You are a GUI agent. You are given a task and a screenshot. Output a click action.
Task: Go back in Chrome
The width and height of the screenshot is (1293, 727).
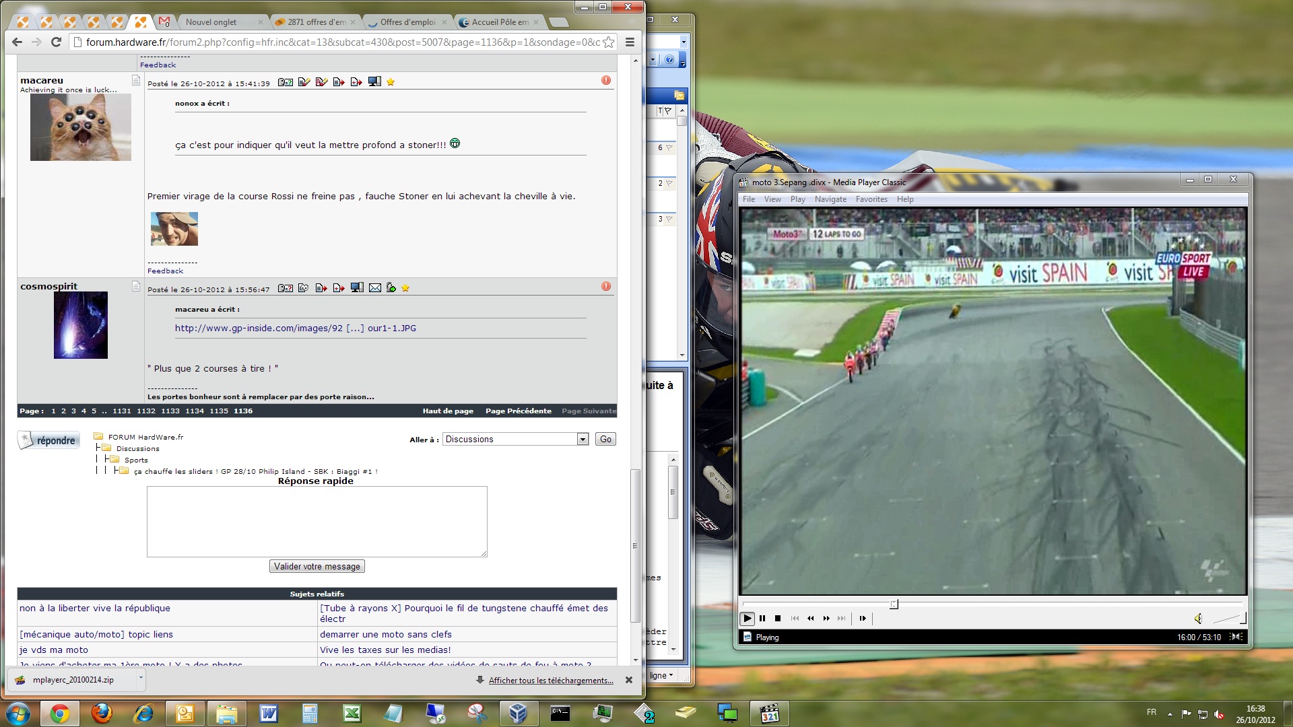[x=18, y=42]
